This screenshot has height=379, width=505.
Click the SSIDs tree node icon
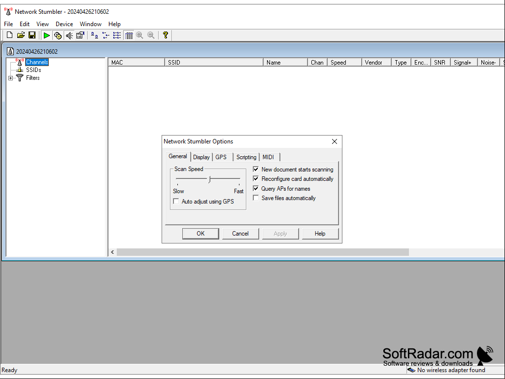coord(20,69)
